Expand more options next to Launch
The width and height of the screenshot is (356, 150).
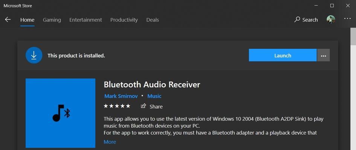(x=323, y=55)
